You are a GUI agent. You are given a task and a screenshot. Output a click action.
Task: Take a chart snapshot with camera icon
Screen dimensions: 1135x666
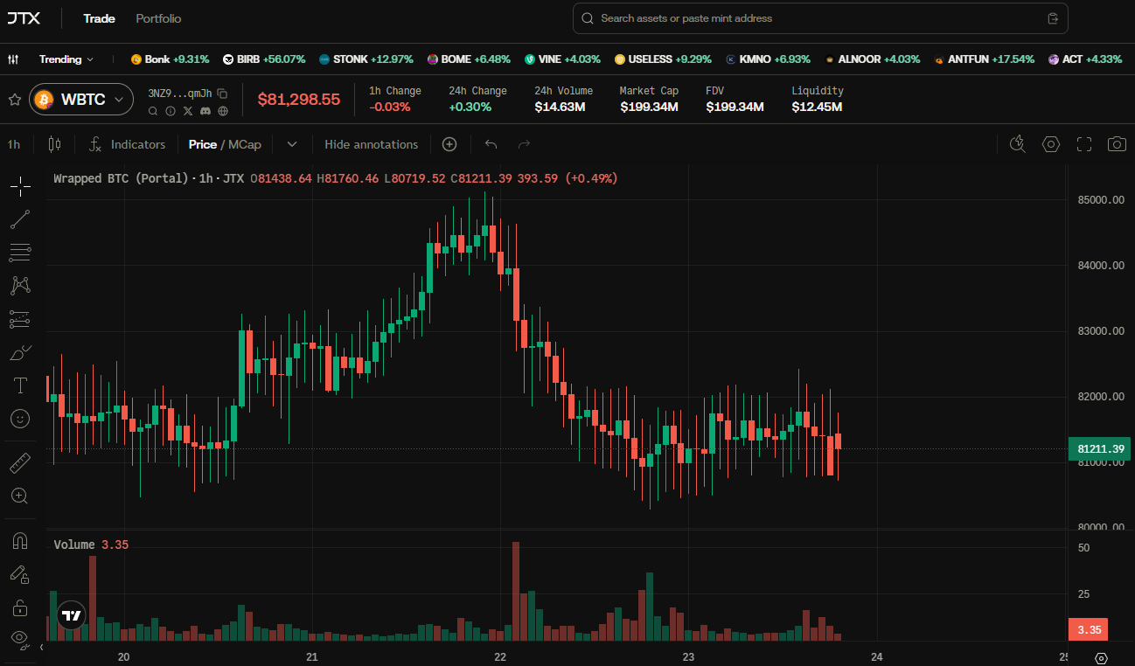(x=1117, y=144)
